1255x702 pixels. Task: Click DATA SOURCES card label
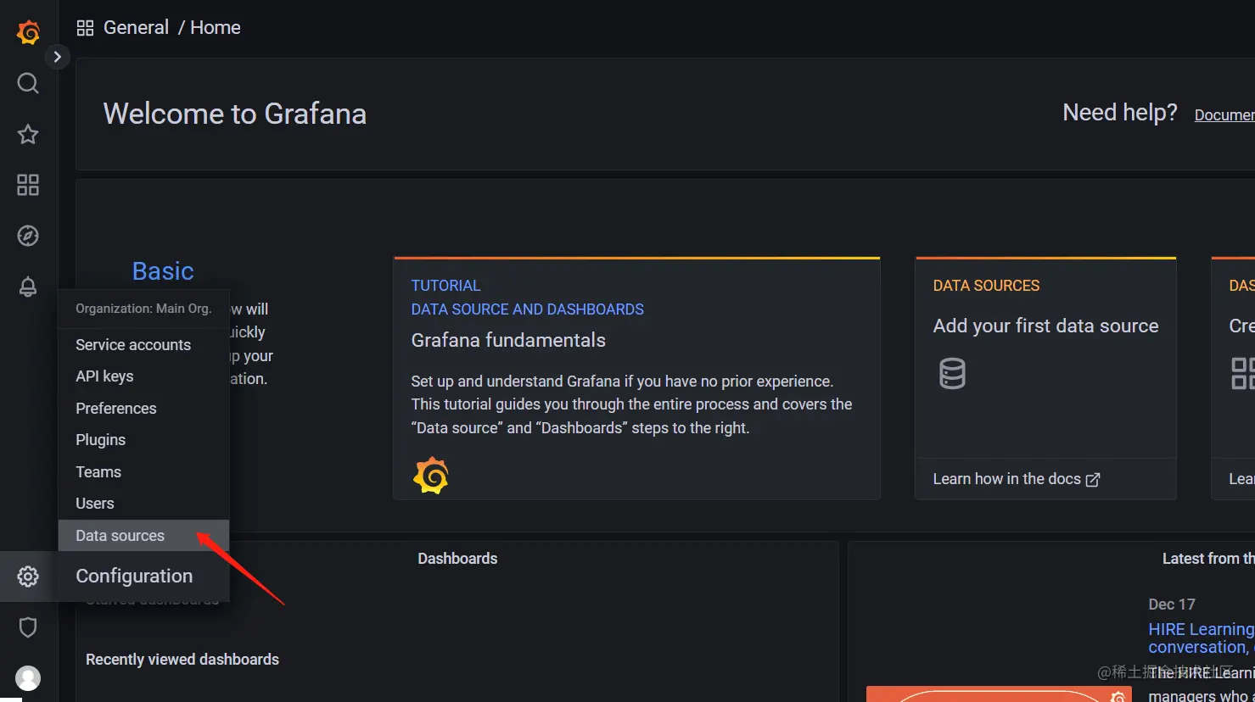pos(986,286)
